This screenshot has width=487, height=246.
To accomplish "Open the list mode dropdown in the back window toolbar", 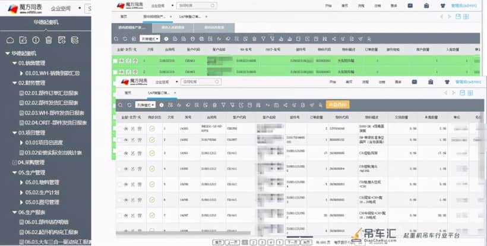I will coord(150,39).
